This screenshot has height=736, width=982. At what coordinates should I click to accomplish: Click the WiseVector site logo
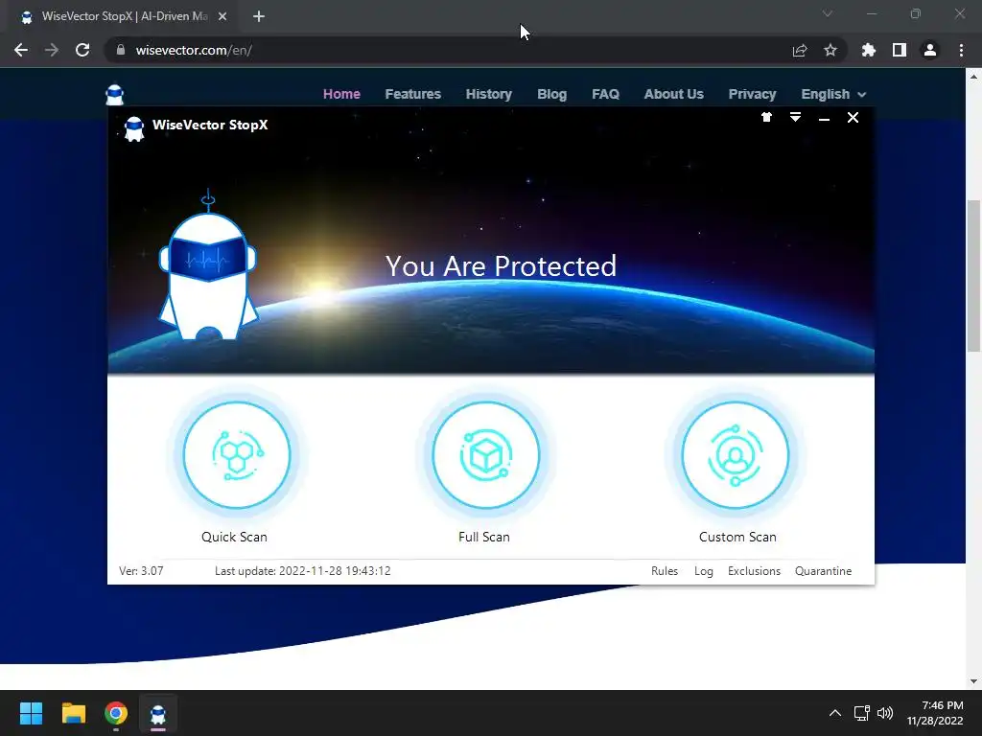click(115, 95)
